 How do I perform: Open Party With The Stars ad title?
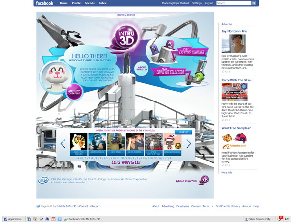(236, 80)
